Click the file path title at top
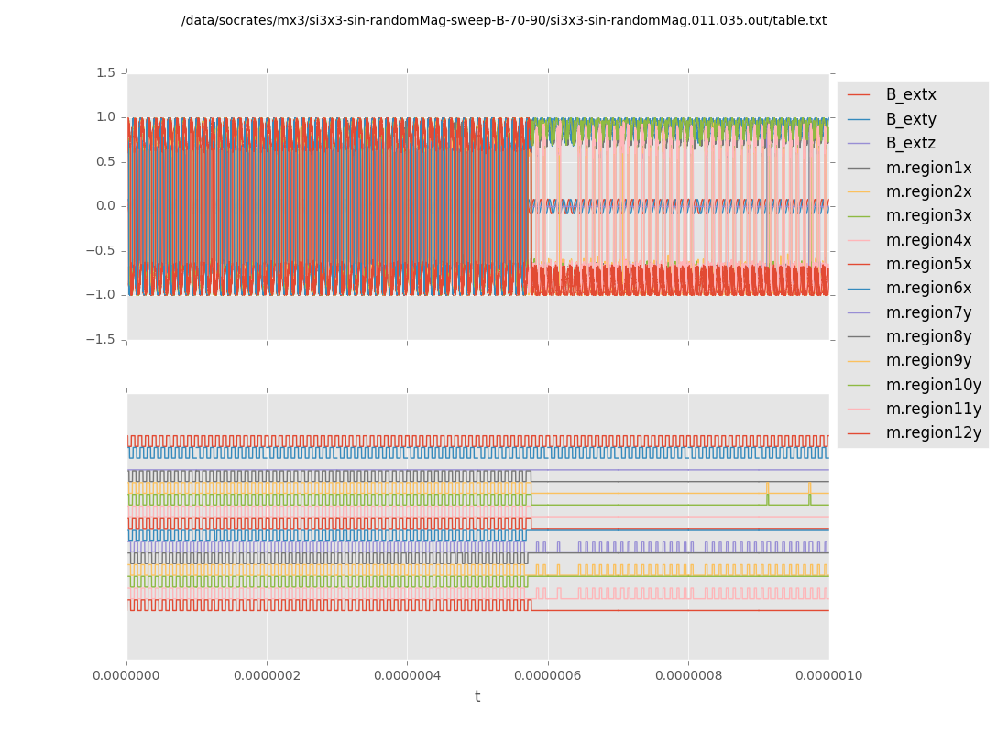Screen dimensions: 1008x733 pyautogui.click(x=503, y=20)
